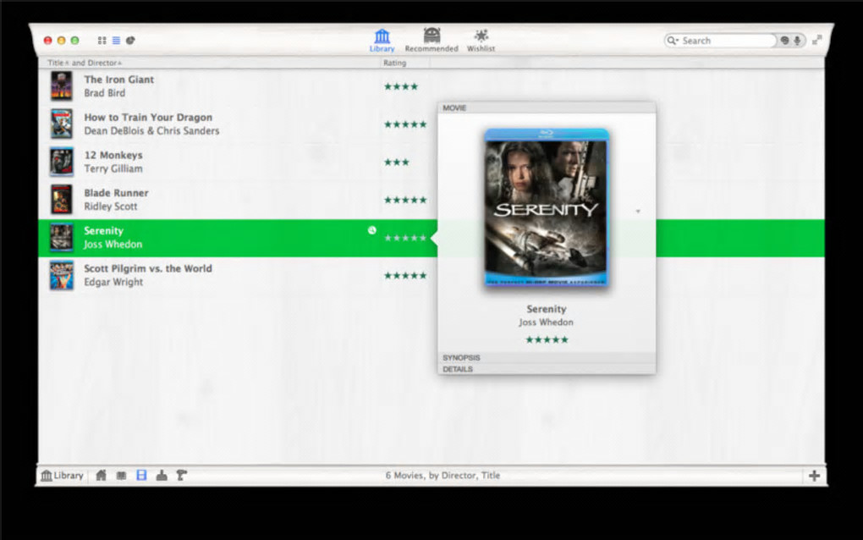Select the 12 Monkeys title

(113, 155)
